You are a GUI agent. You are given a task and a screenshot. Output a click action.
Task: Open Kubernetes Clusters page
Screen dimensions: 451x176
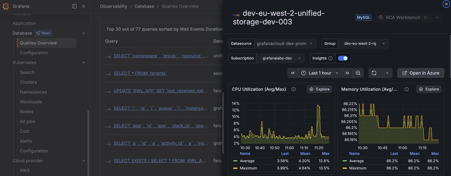click(28, 82)
